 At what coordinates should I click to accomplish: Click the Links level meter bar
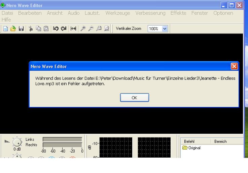pos(62,139)
